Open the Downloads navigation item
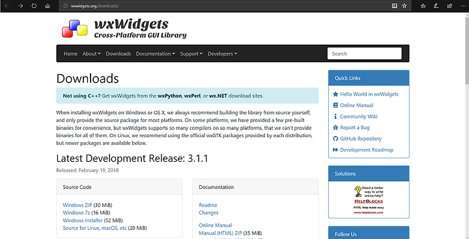 pyautogui.click(x=119, y=54)
